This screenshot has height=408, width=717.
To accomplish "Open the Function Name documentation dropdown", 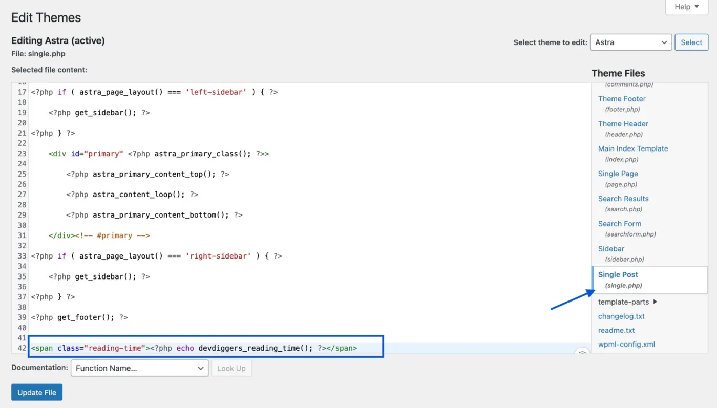I will click(139, 368).
